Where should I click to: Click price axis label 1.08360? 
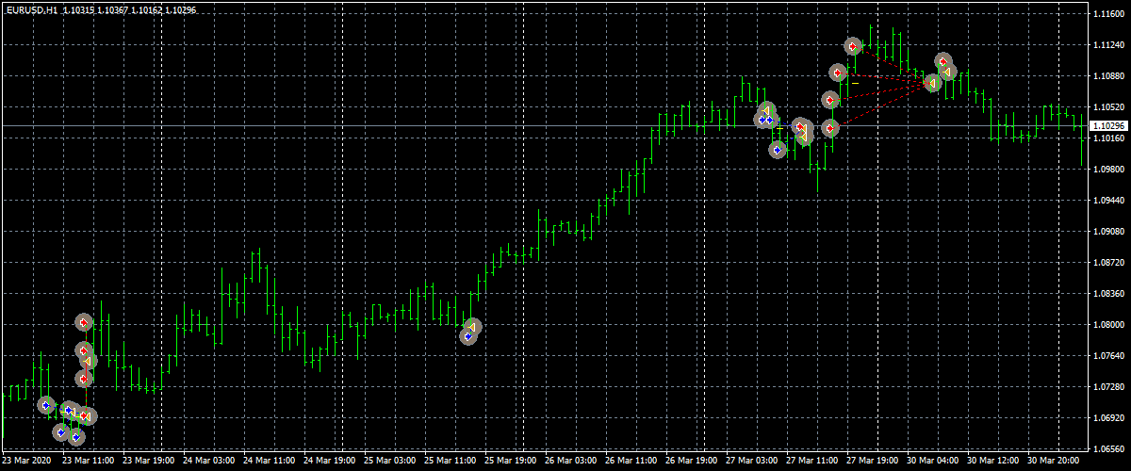(x=1108, y=294)
